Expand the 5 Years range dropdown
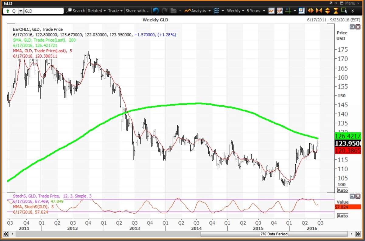This screenshot has width=365, height=241. pyautogui.click(x=255, y=11)
